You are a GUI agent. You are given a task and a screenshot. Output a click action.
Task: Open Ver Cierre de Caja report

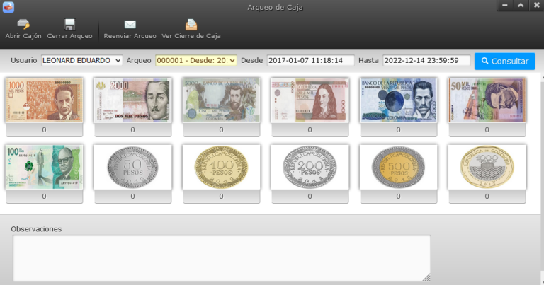pyautogui.click(x=191, y=25)
